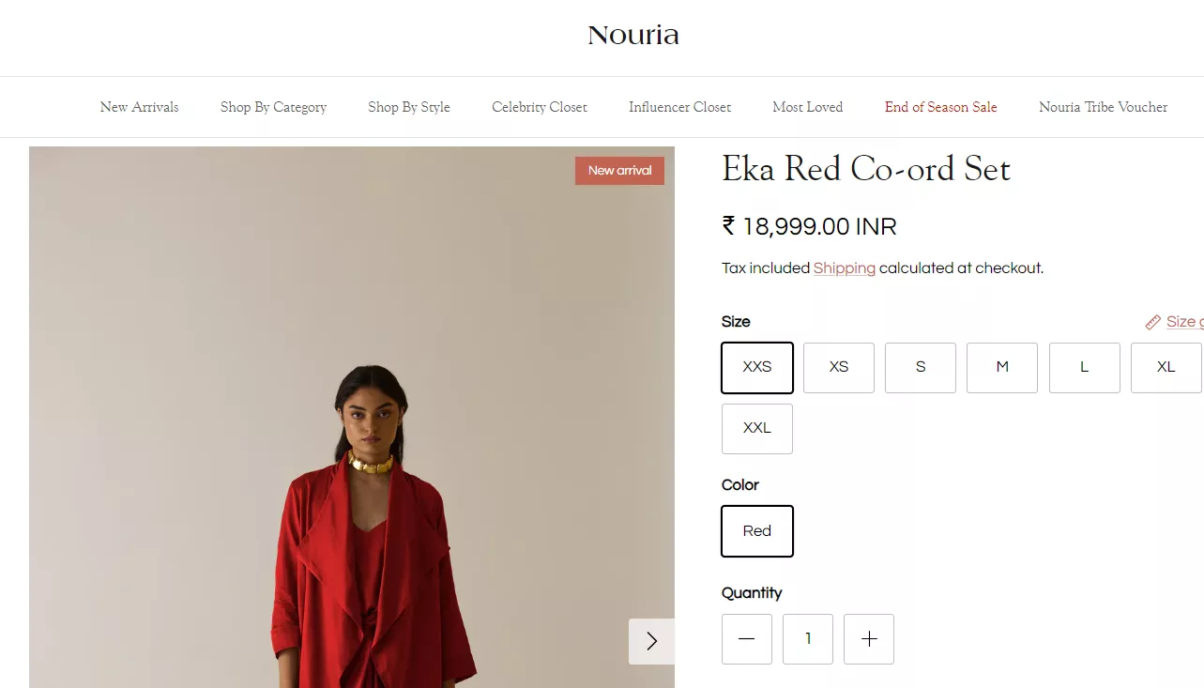1204x688 pixels.
Task: Choose size L option
Action: pyautogui.click(x=1085, y=367)
